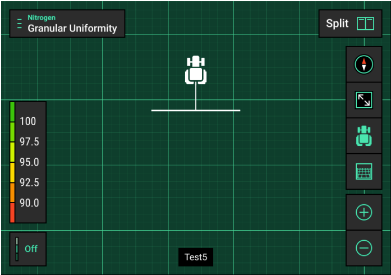Select the dark green legend swatch at top

coord(12,112)
